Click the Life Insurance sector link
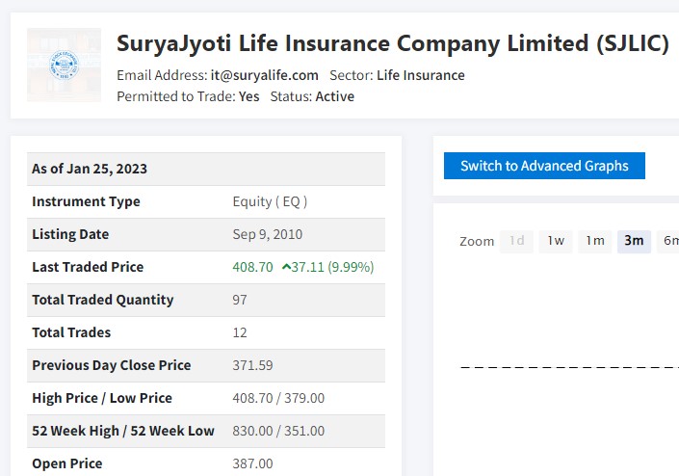The image size is (679, 476). [x=421, y=75]
